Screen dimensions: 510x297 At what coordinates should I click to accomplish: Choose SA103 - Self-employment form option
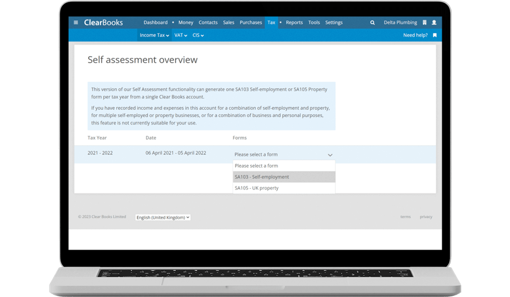284,177
